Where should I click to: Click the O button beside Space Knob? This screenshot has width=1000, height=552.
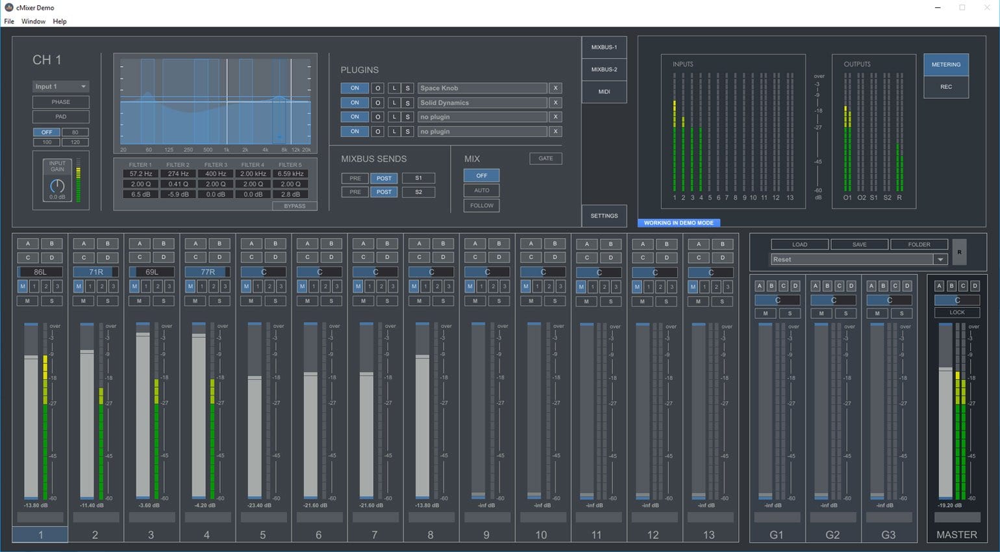coord(378,88)
